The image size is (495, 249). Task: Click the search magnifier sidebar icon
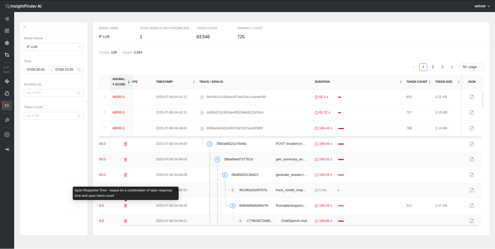pos(7,120)
